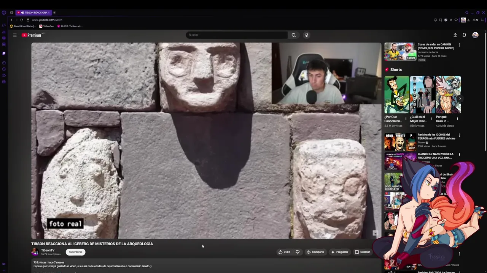The width and height of the screenshot is (487, 273).
Task: Click the 73 k vistas hace 7 meses text
Action: [x=49, y=262]
